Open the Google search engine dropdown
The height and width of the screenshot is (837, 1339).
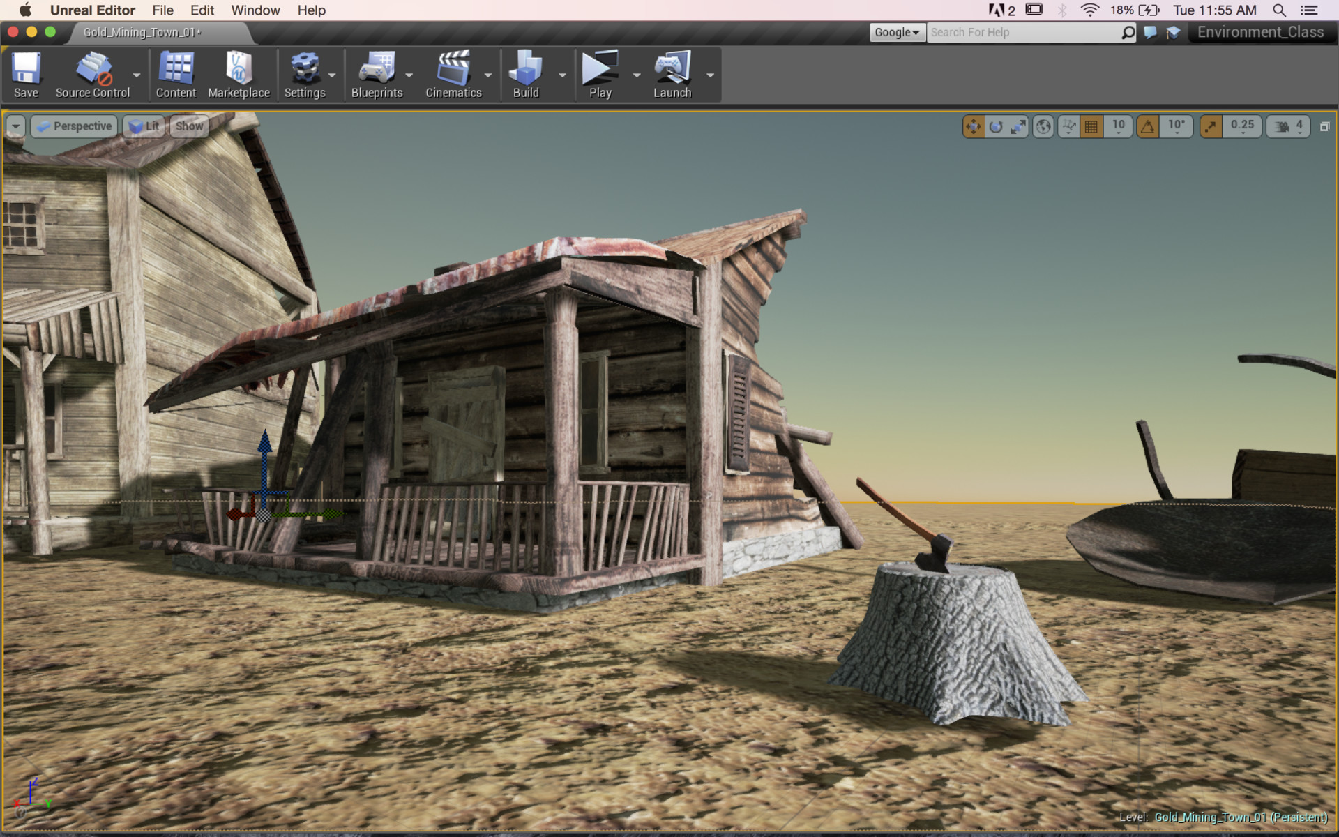pyautogui.click(x=898, y=33)
